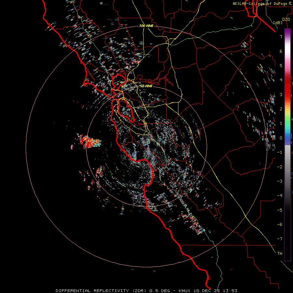Click the large red offshore echo cluster
The width and height of the screenshot is (293, 293).
[x=90, y=142]
